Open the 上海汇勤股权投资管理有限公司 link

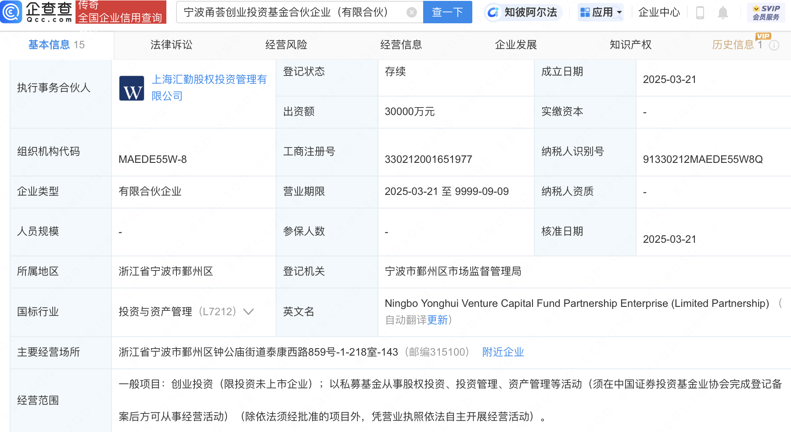click(x=209, y=88)
